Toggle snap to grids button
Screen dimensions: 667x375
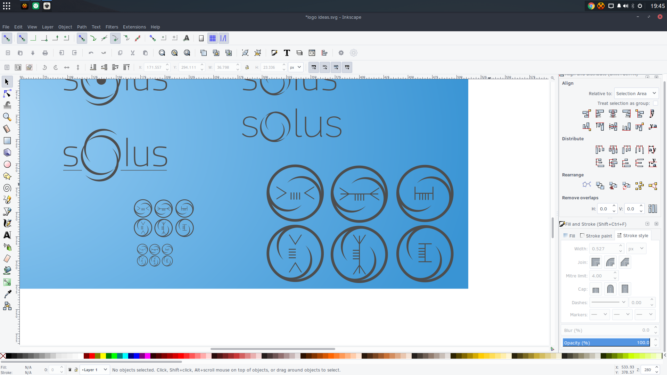[213, 38]
